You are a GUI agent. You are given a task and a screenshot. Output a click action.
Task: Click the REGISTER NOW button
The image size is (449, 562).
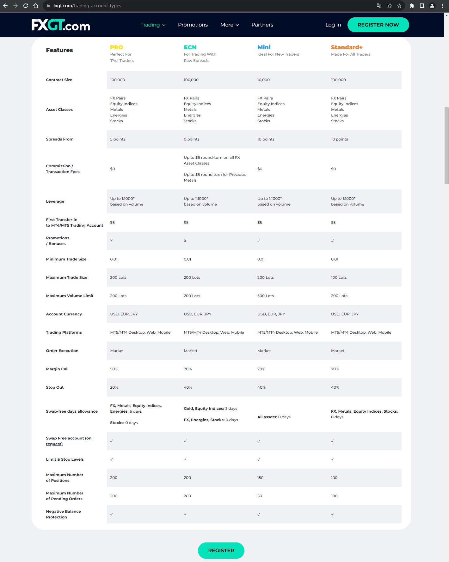click(x=378, y=25)
